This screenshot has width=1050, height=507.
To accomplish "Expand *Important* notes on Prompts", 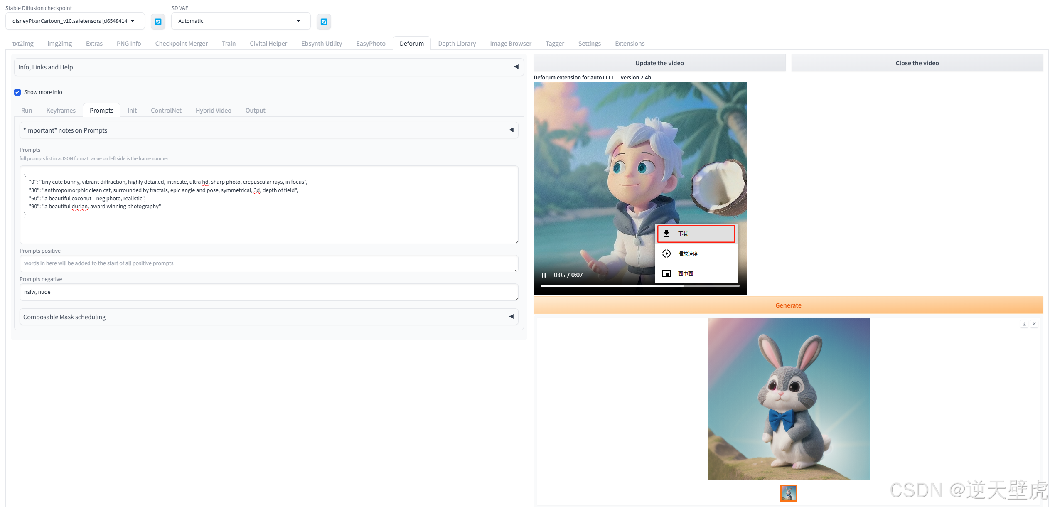I will click(268, 130).
